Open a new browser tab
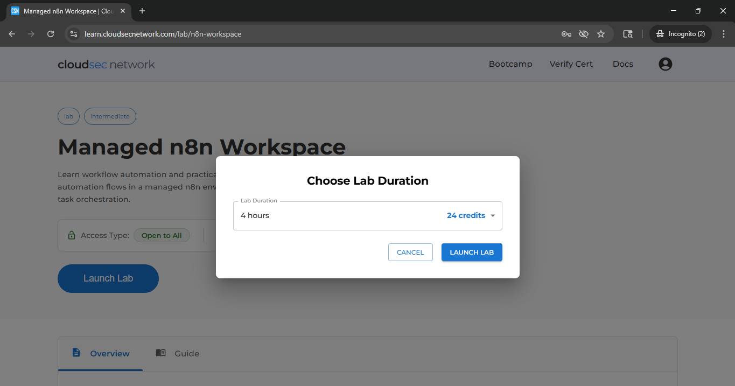Screen dimensions: 735x386 pyautogui.click(x=142, y=11)
